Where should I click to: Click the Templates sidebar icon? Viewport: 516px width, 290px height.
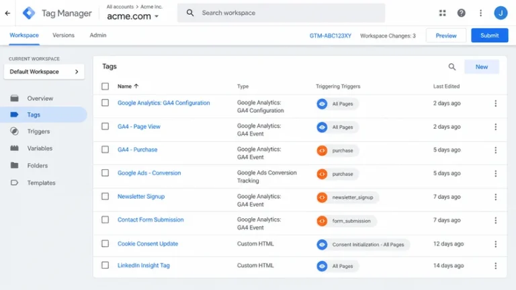14,183
